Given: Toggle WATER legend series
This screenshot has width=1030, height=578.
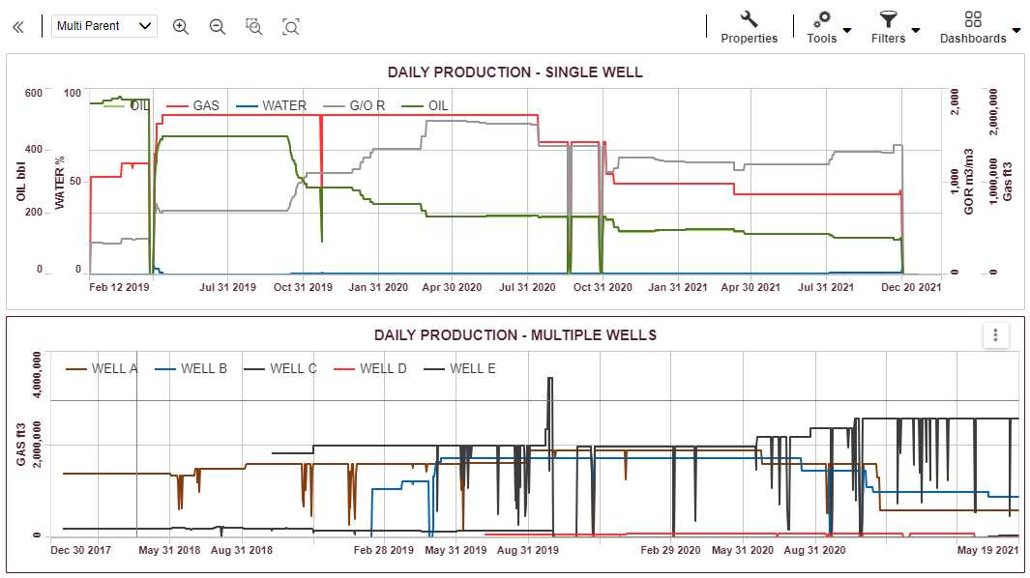Looking at the screenshot, I should pyautogui.click(x=271, y=105).
